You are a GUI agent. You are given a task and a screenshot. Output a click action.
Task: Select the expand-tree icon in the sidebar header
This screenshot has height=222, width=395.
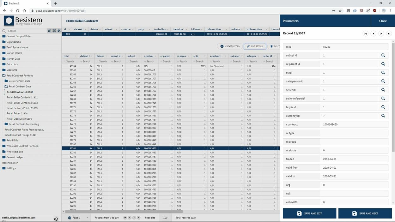coord(54,31)
